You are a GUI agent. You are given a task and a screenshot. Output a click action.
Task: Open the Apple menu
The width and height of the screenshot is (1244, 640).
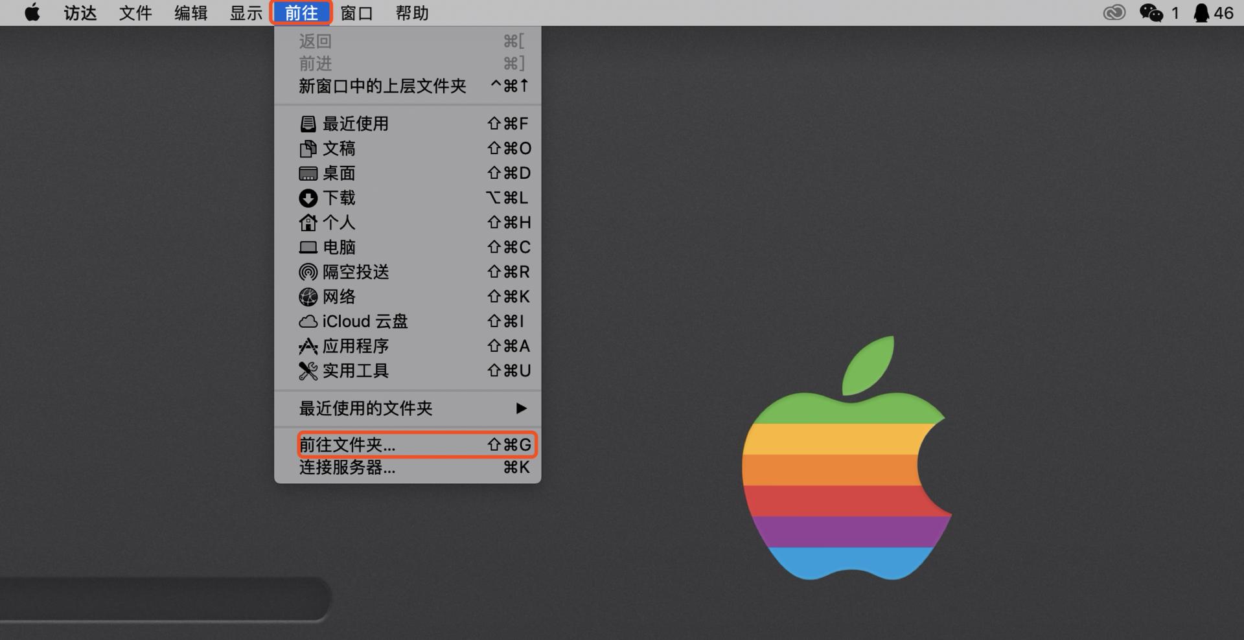coord(32,12)
